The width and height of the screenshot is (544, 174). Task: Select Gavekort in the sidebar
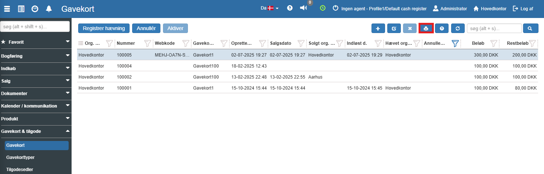pyautogui.click(x=37, y=145)
